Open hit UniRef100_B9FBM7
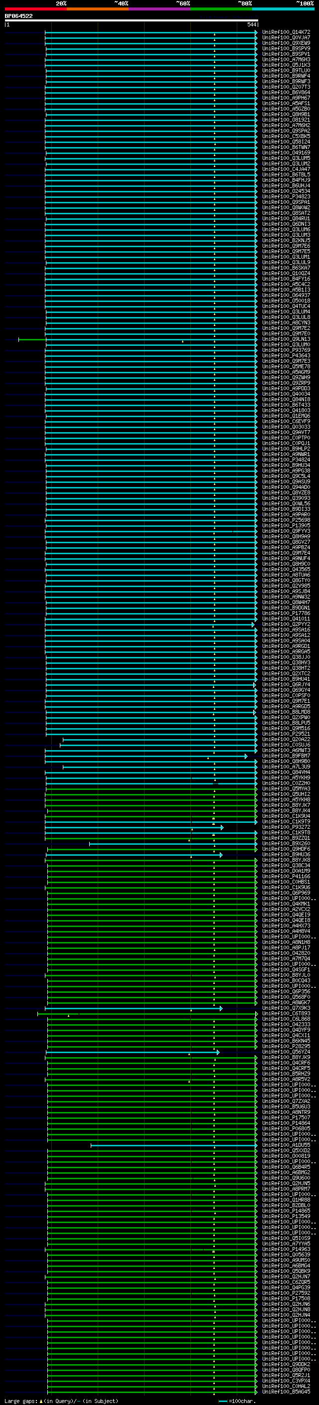This screenshot has height=1405, width=319. click(286, 756)
